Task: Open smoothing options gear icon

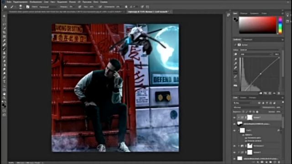Action: tap(126, 7)
